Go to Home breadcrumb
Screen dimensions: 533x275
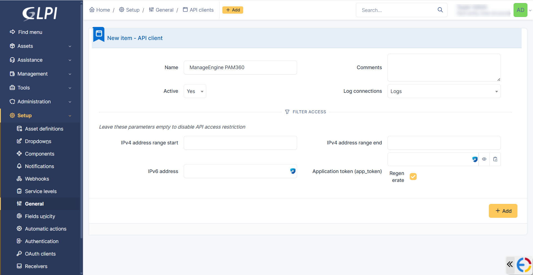pyautogui.click(x=100, y=10)
